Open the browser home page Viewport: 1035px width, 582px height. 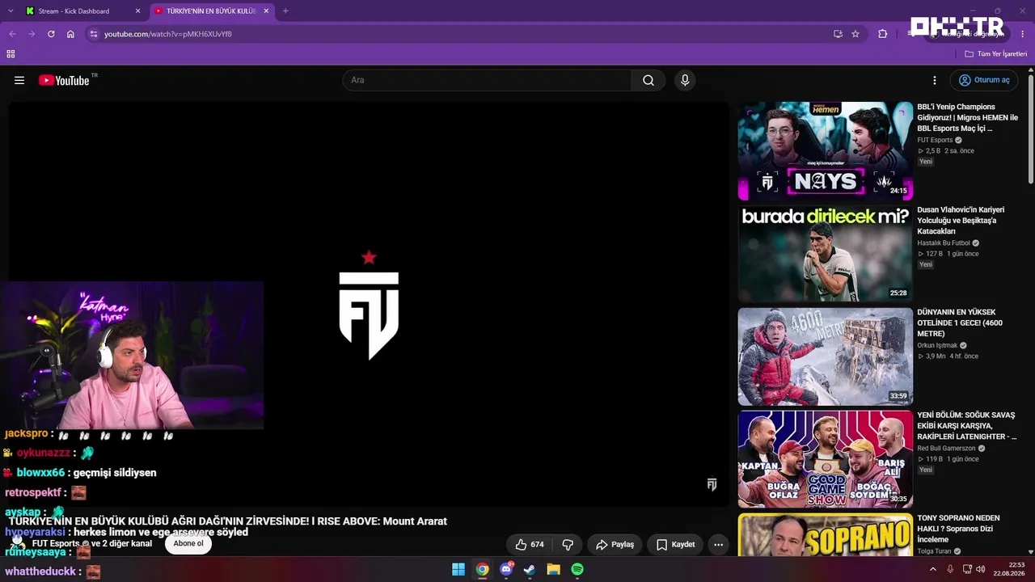[x=70, y=34]
